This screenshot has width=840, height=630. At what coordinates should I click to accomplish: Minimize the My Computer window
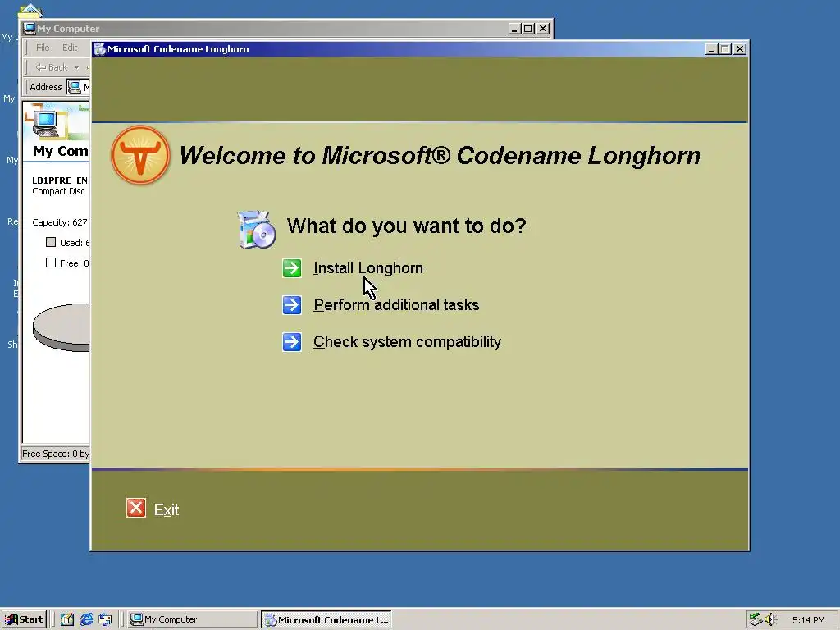pos(515,29)
